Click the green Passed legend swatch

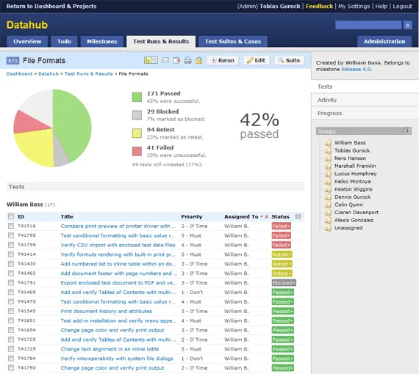137,97
